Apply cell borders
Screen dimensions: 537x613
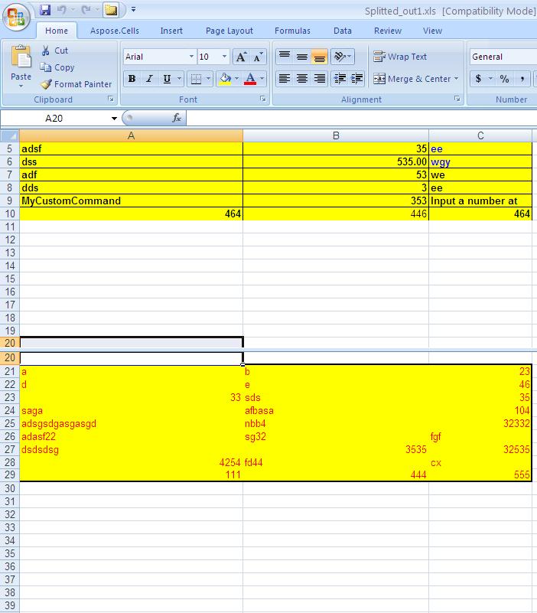[196, 79]
